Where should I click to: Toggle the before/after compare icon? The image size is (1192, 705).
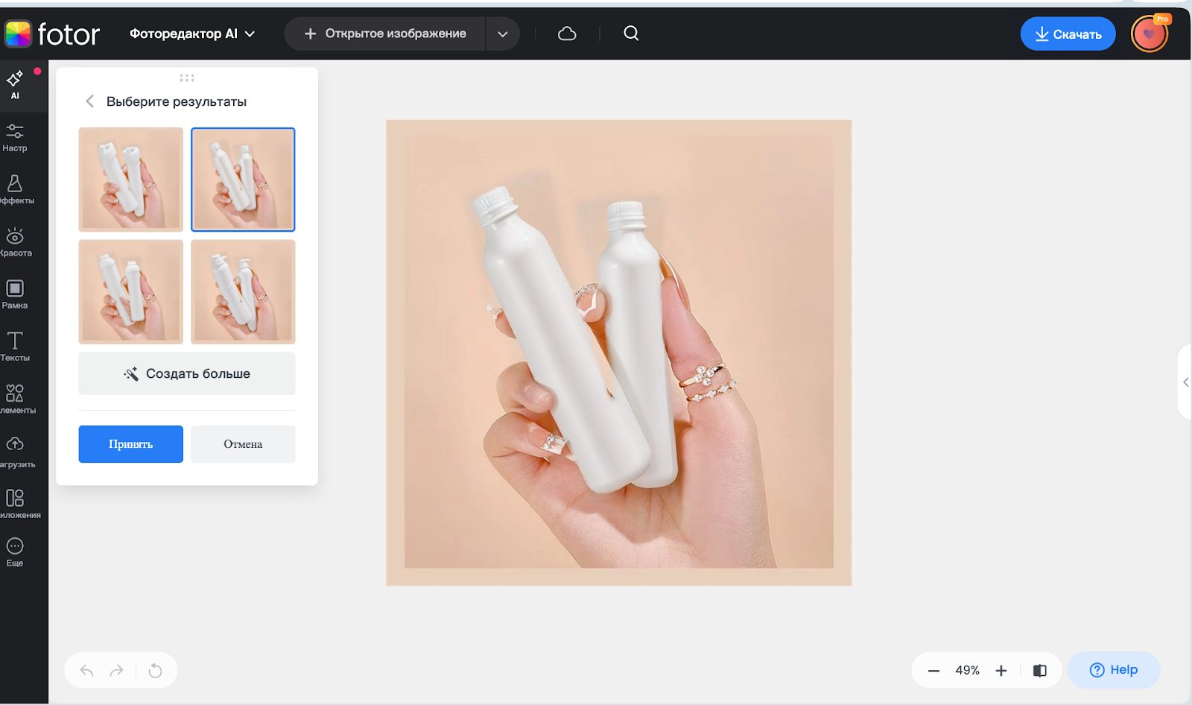coord(1040,671)
